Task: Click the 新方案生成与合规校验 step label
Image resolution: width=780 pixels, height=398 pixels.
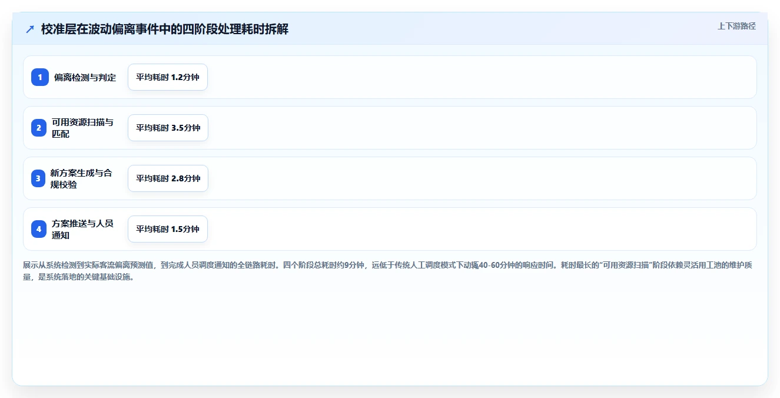Action: click(x=81, y=178)
